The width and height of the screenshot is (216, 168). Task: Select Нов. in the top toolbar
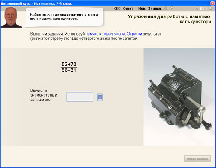[142, 9]
